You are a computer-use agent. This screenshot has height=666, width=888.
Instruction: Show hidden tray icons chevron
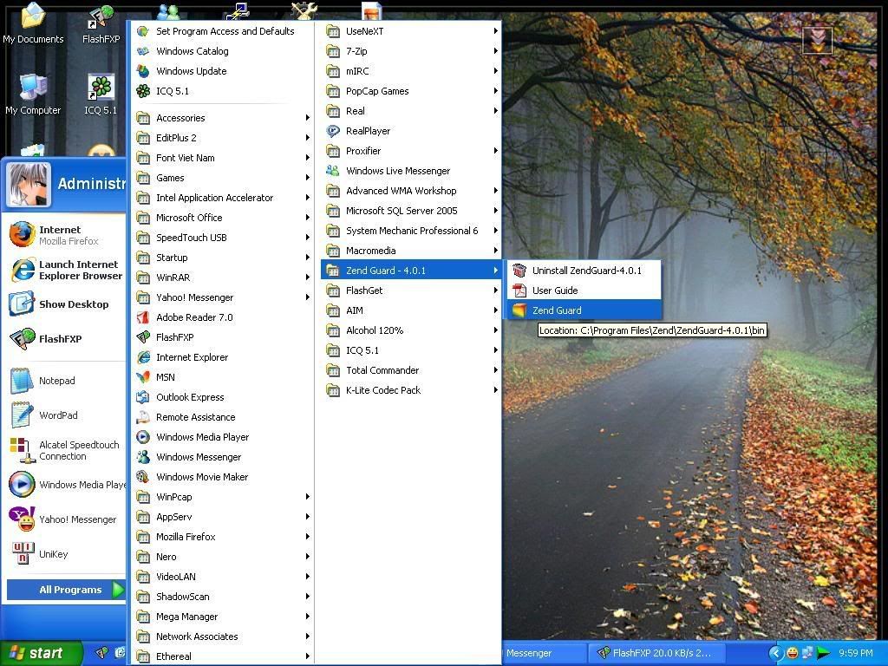tap(775, 653)
